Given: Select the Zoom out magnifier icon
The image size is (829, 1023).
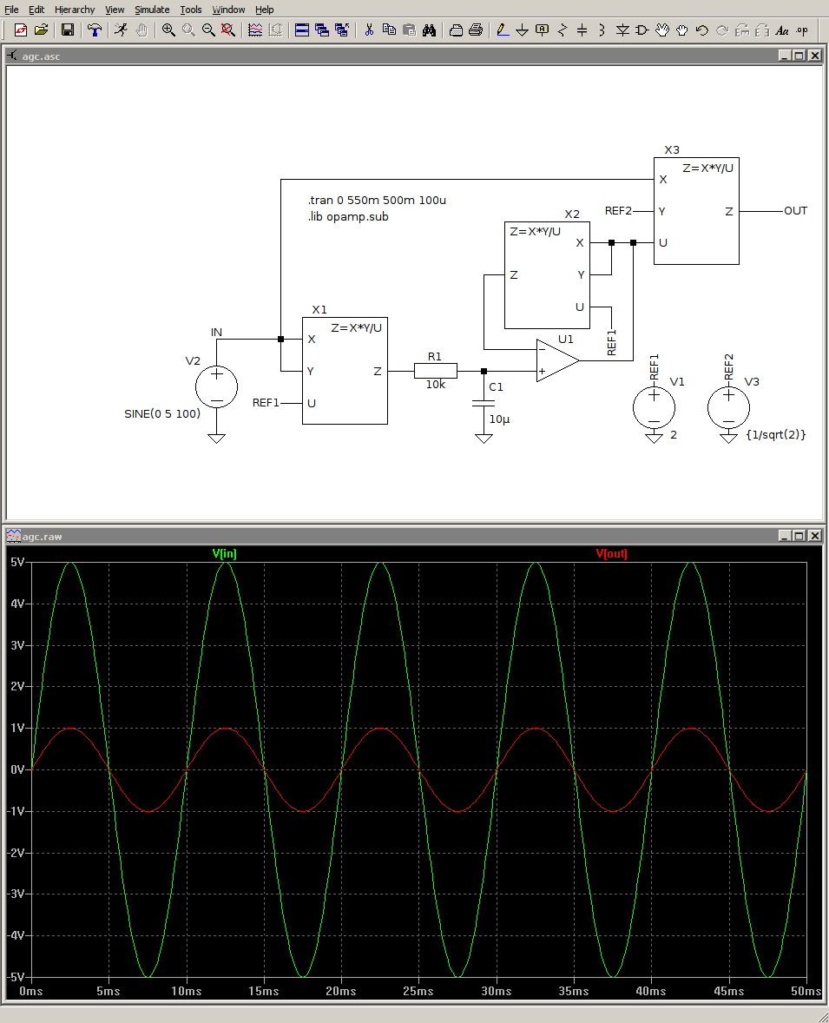Looking at the screenshot, I should tap(208, 30).
